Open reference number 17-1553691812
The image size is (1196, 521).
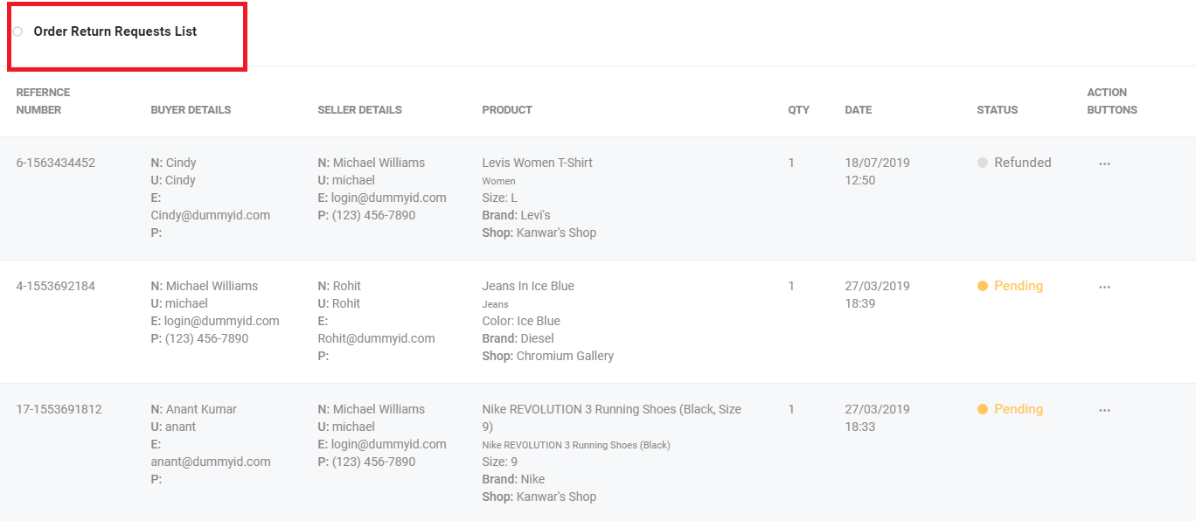click(59, 409)
